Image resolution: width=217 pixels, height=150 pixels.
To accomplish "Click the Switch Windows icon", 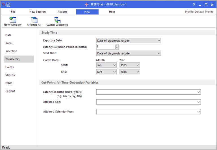I will pyautogui.click(x=57, y=20).
